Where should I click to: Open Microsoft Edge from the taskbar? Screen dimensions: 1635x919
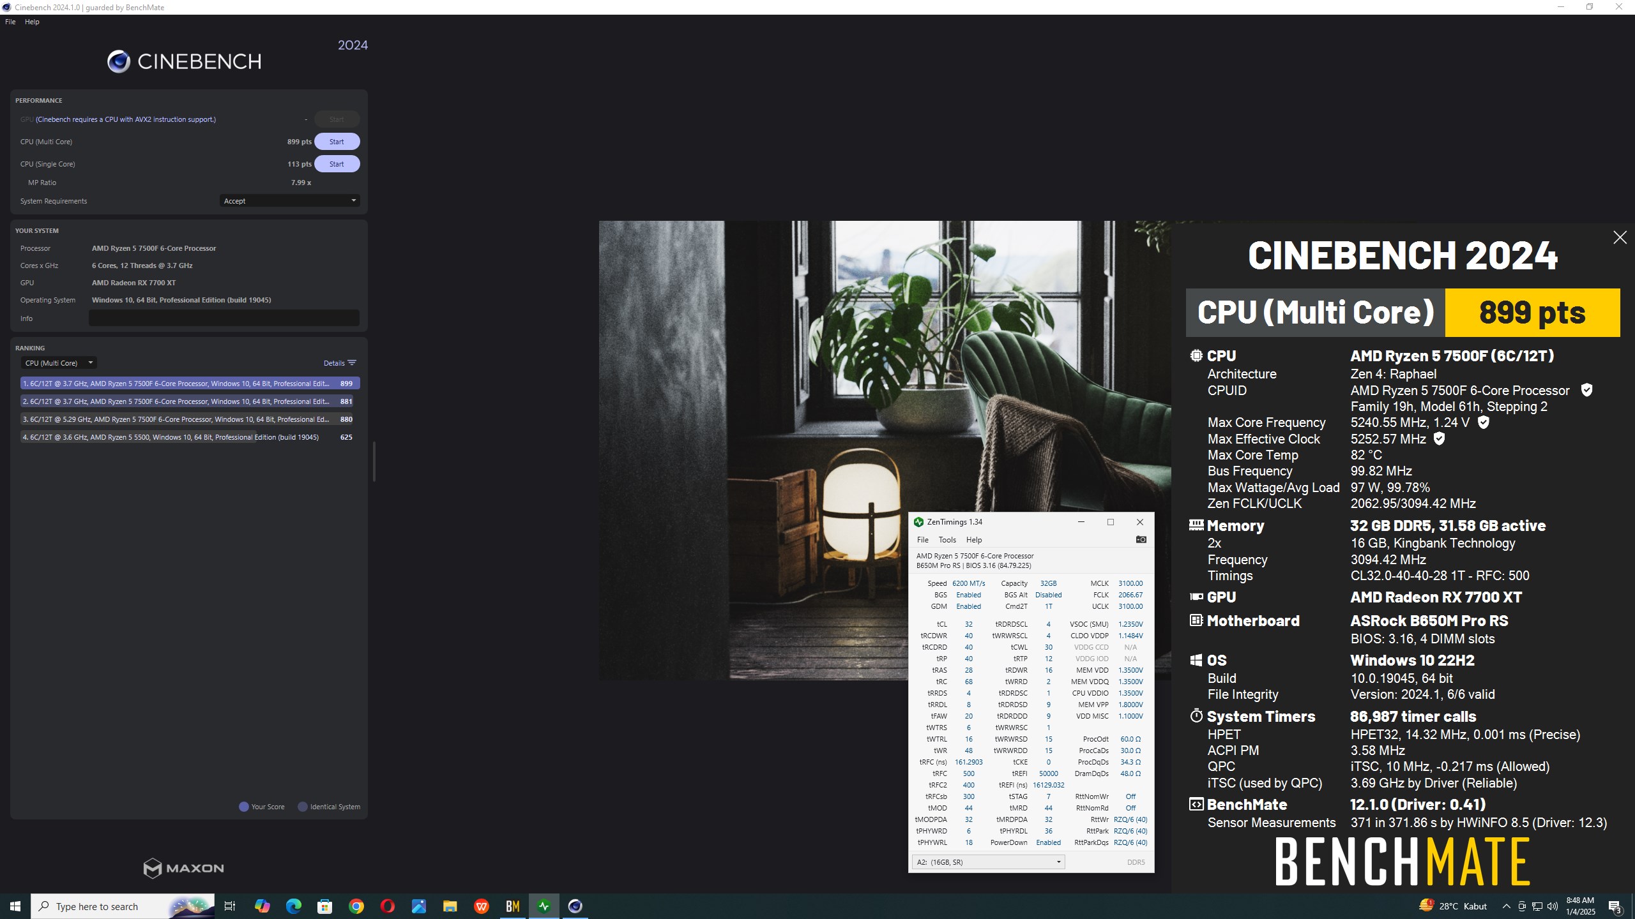294,906
